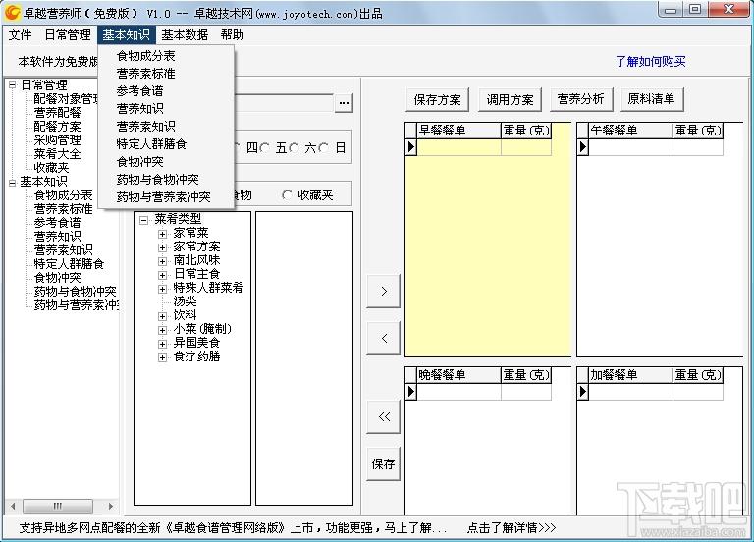Viewport: 754px width, 542px height.
Task: Choose 营养素知识 from dropdown menu
Action: tap(166, 127)
